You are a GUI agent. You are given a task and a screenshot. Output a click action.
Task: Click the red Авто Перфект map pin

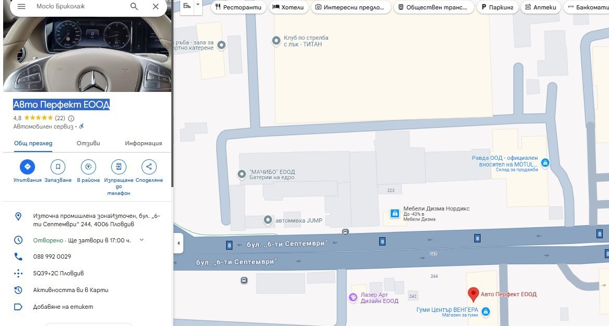coord(473,295)
